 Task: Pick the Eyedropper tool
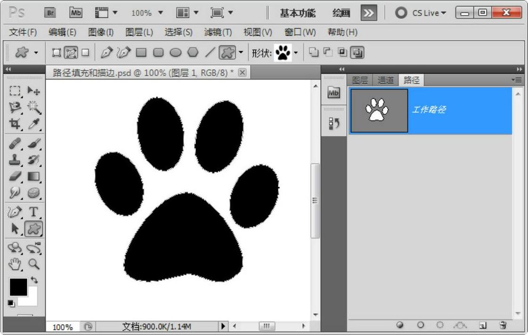(x=33, y=124)
